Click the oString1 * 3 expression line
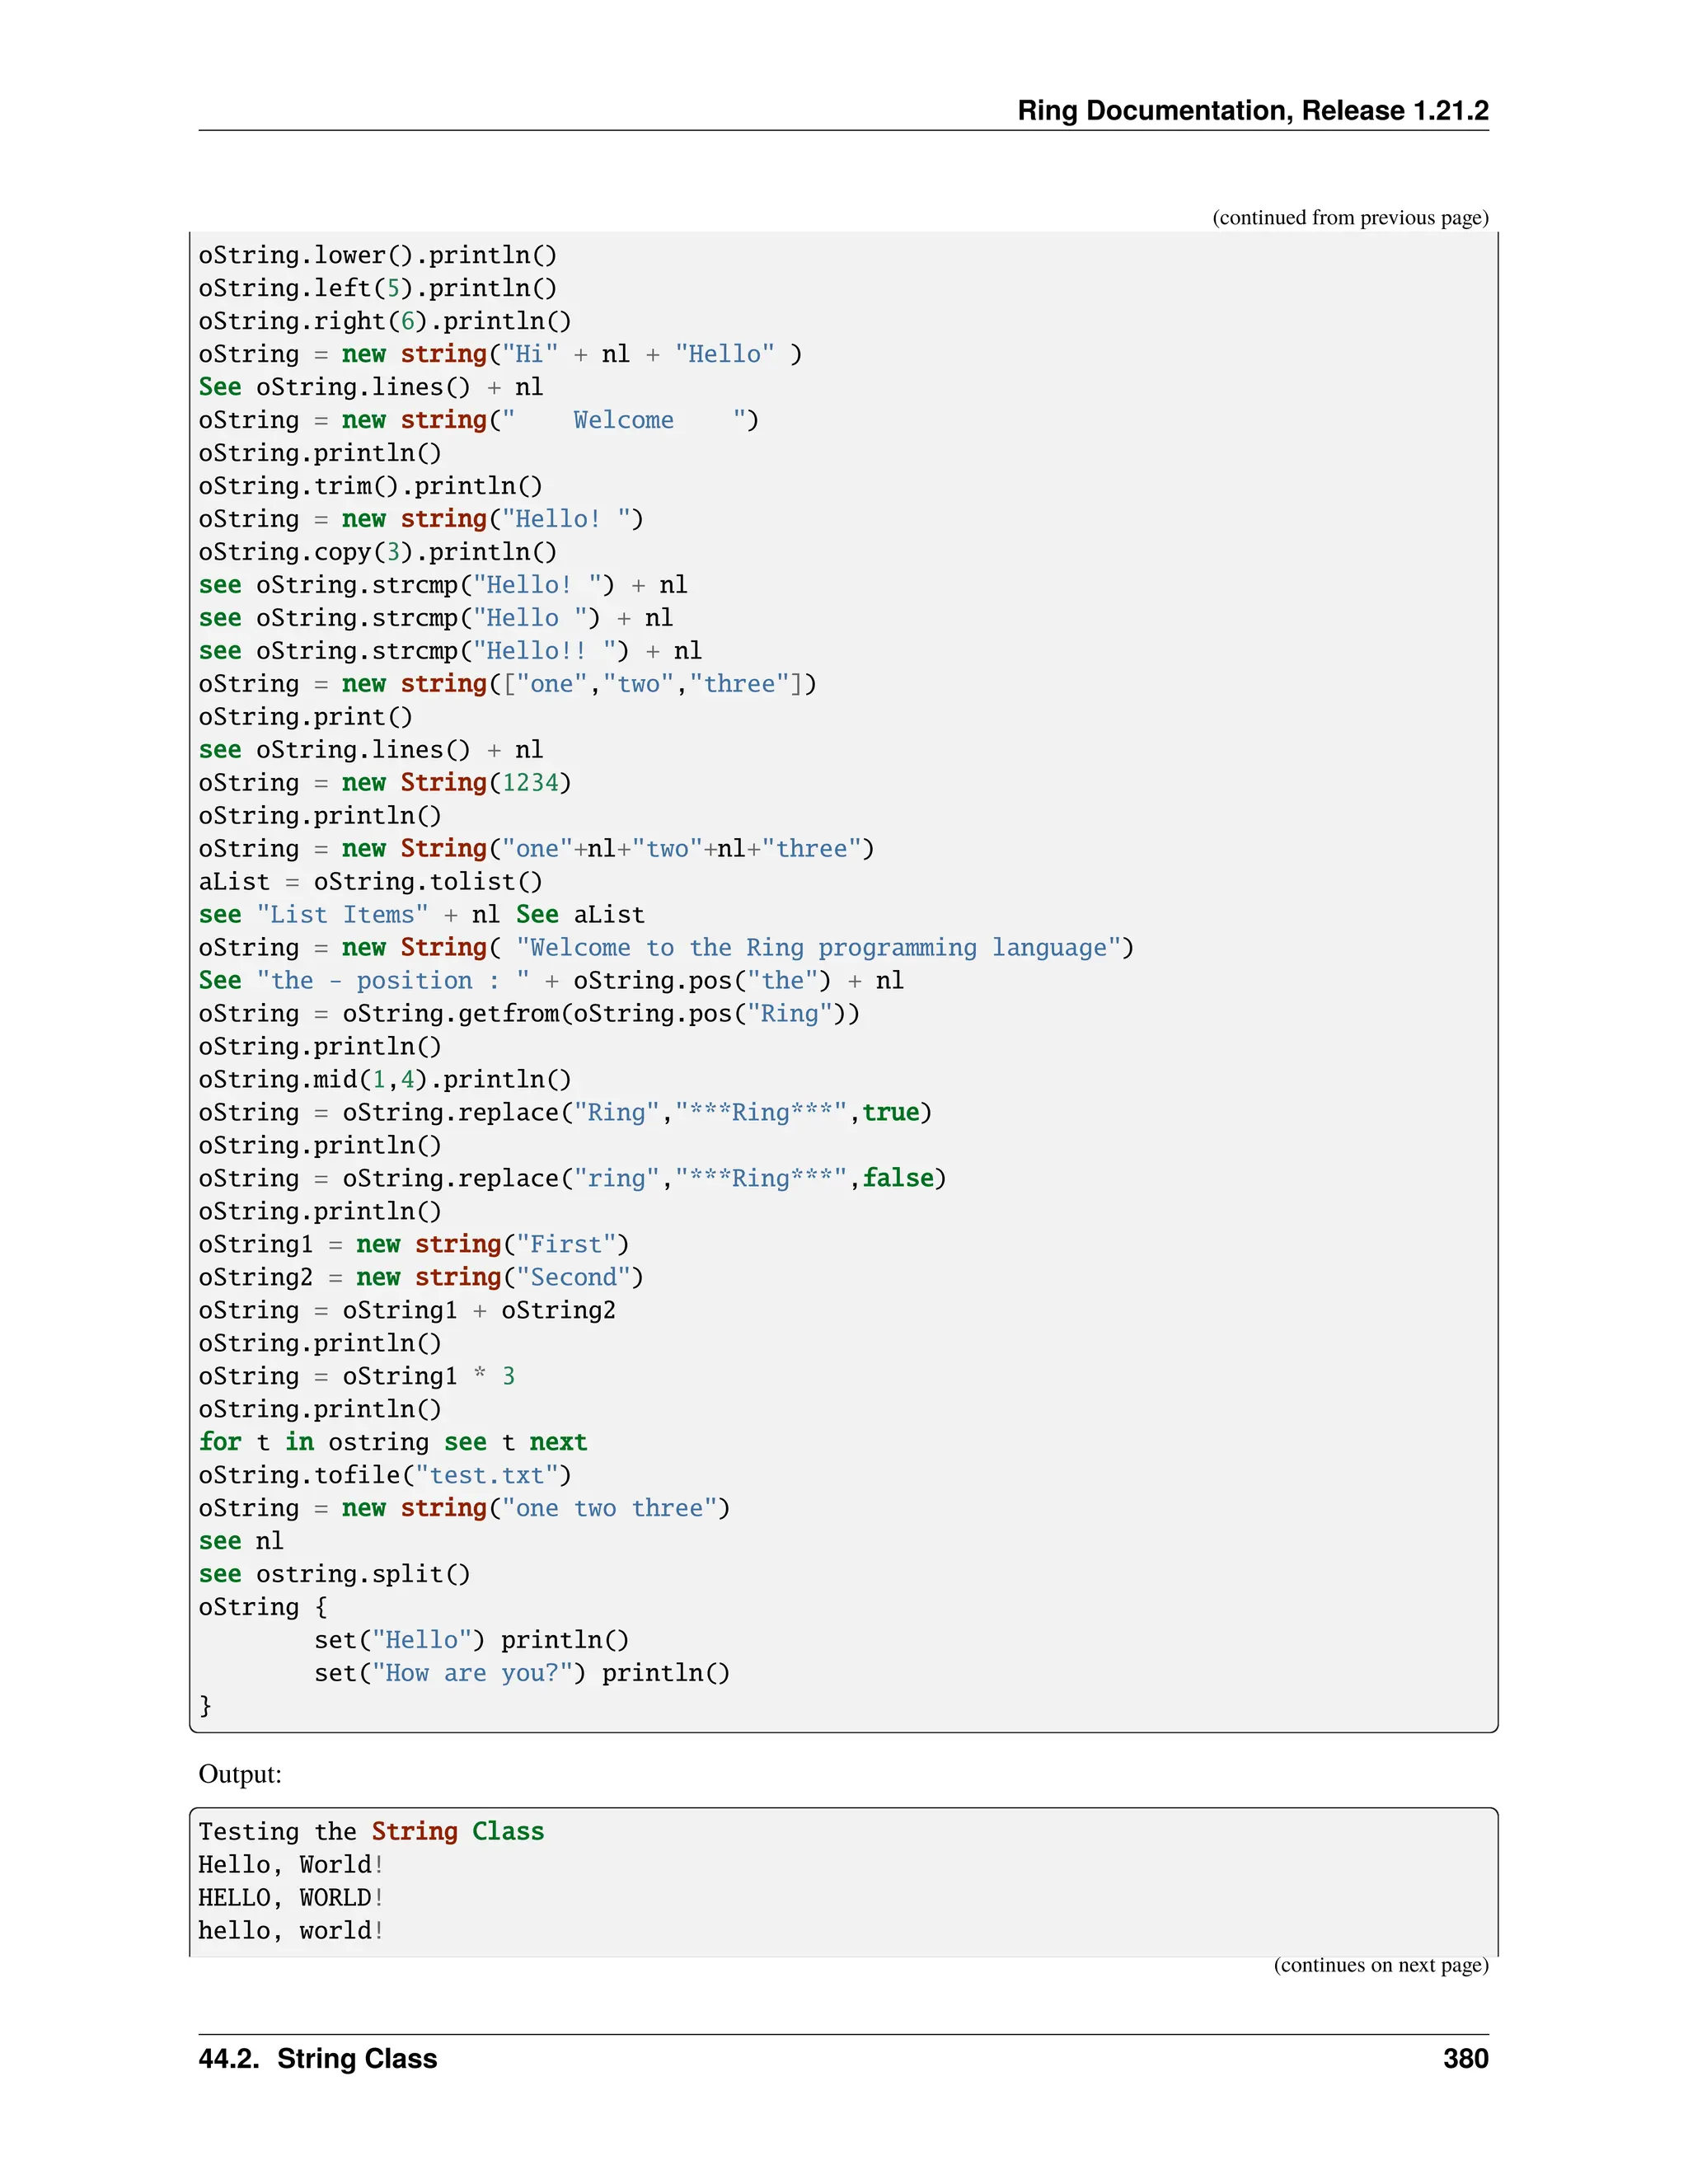This screenshot has width=1688, height=2184. [x=356, y=1377]
